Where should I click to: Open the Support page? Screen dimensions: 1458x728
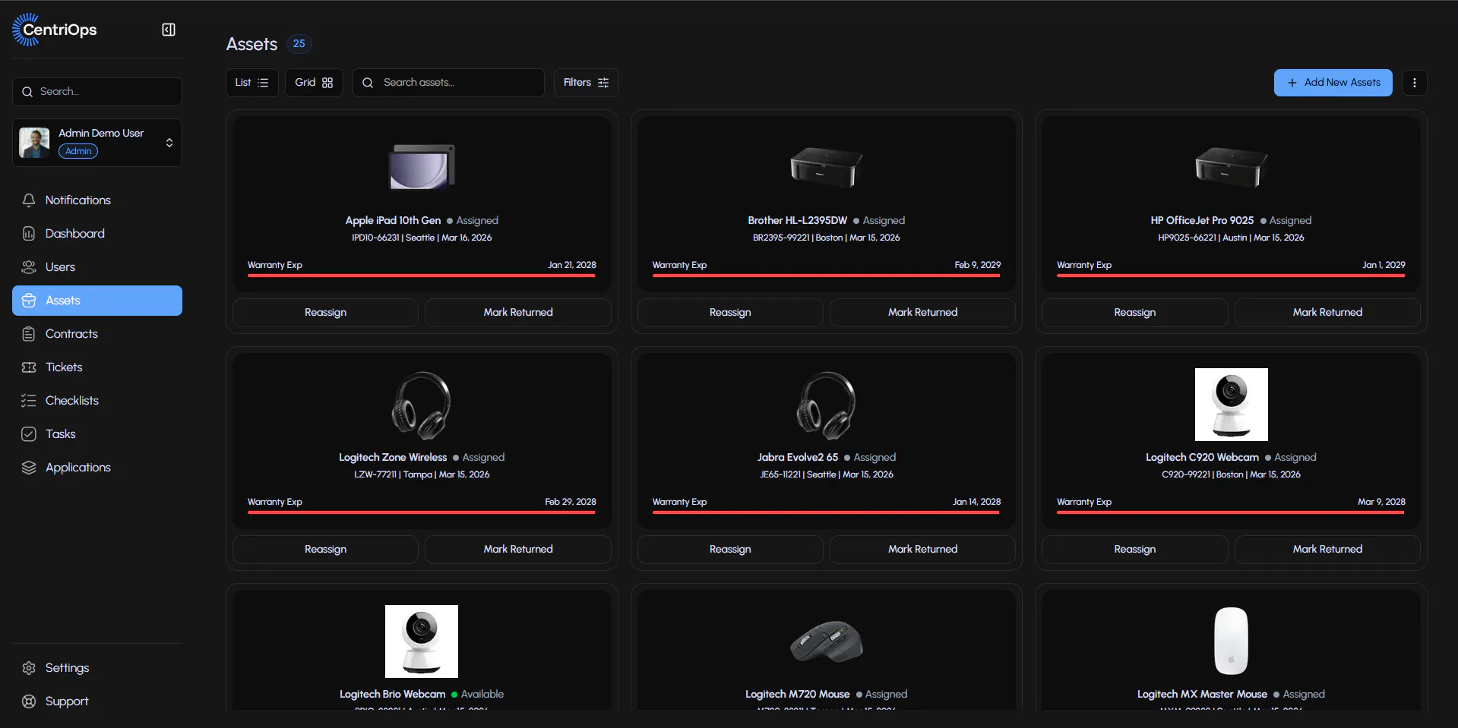coord(97,701)
